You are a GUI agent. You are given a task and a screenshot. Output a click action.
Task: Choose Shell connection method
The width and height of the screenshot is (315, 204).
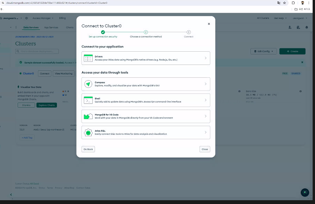146,100
